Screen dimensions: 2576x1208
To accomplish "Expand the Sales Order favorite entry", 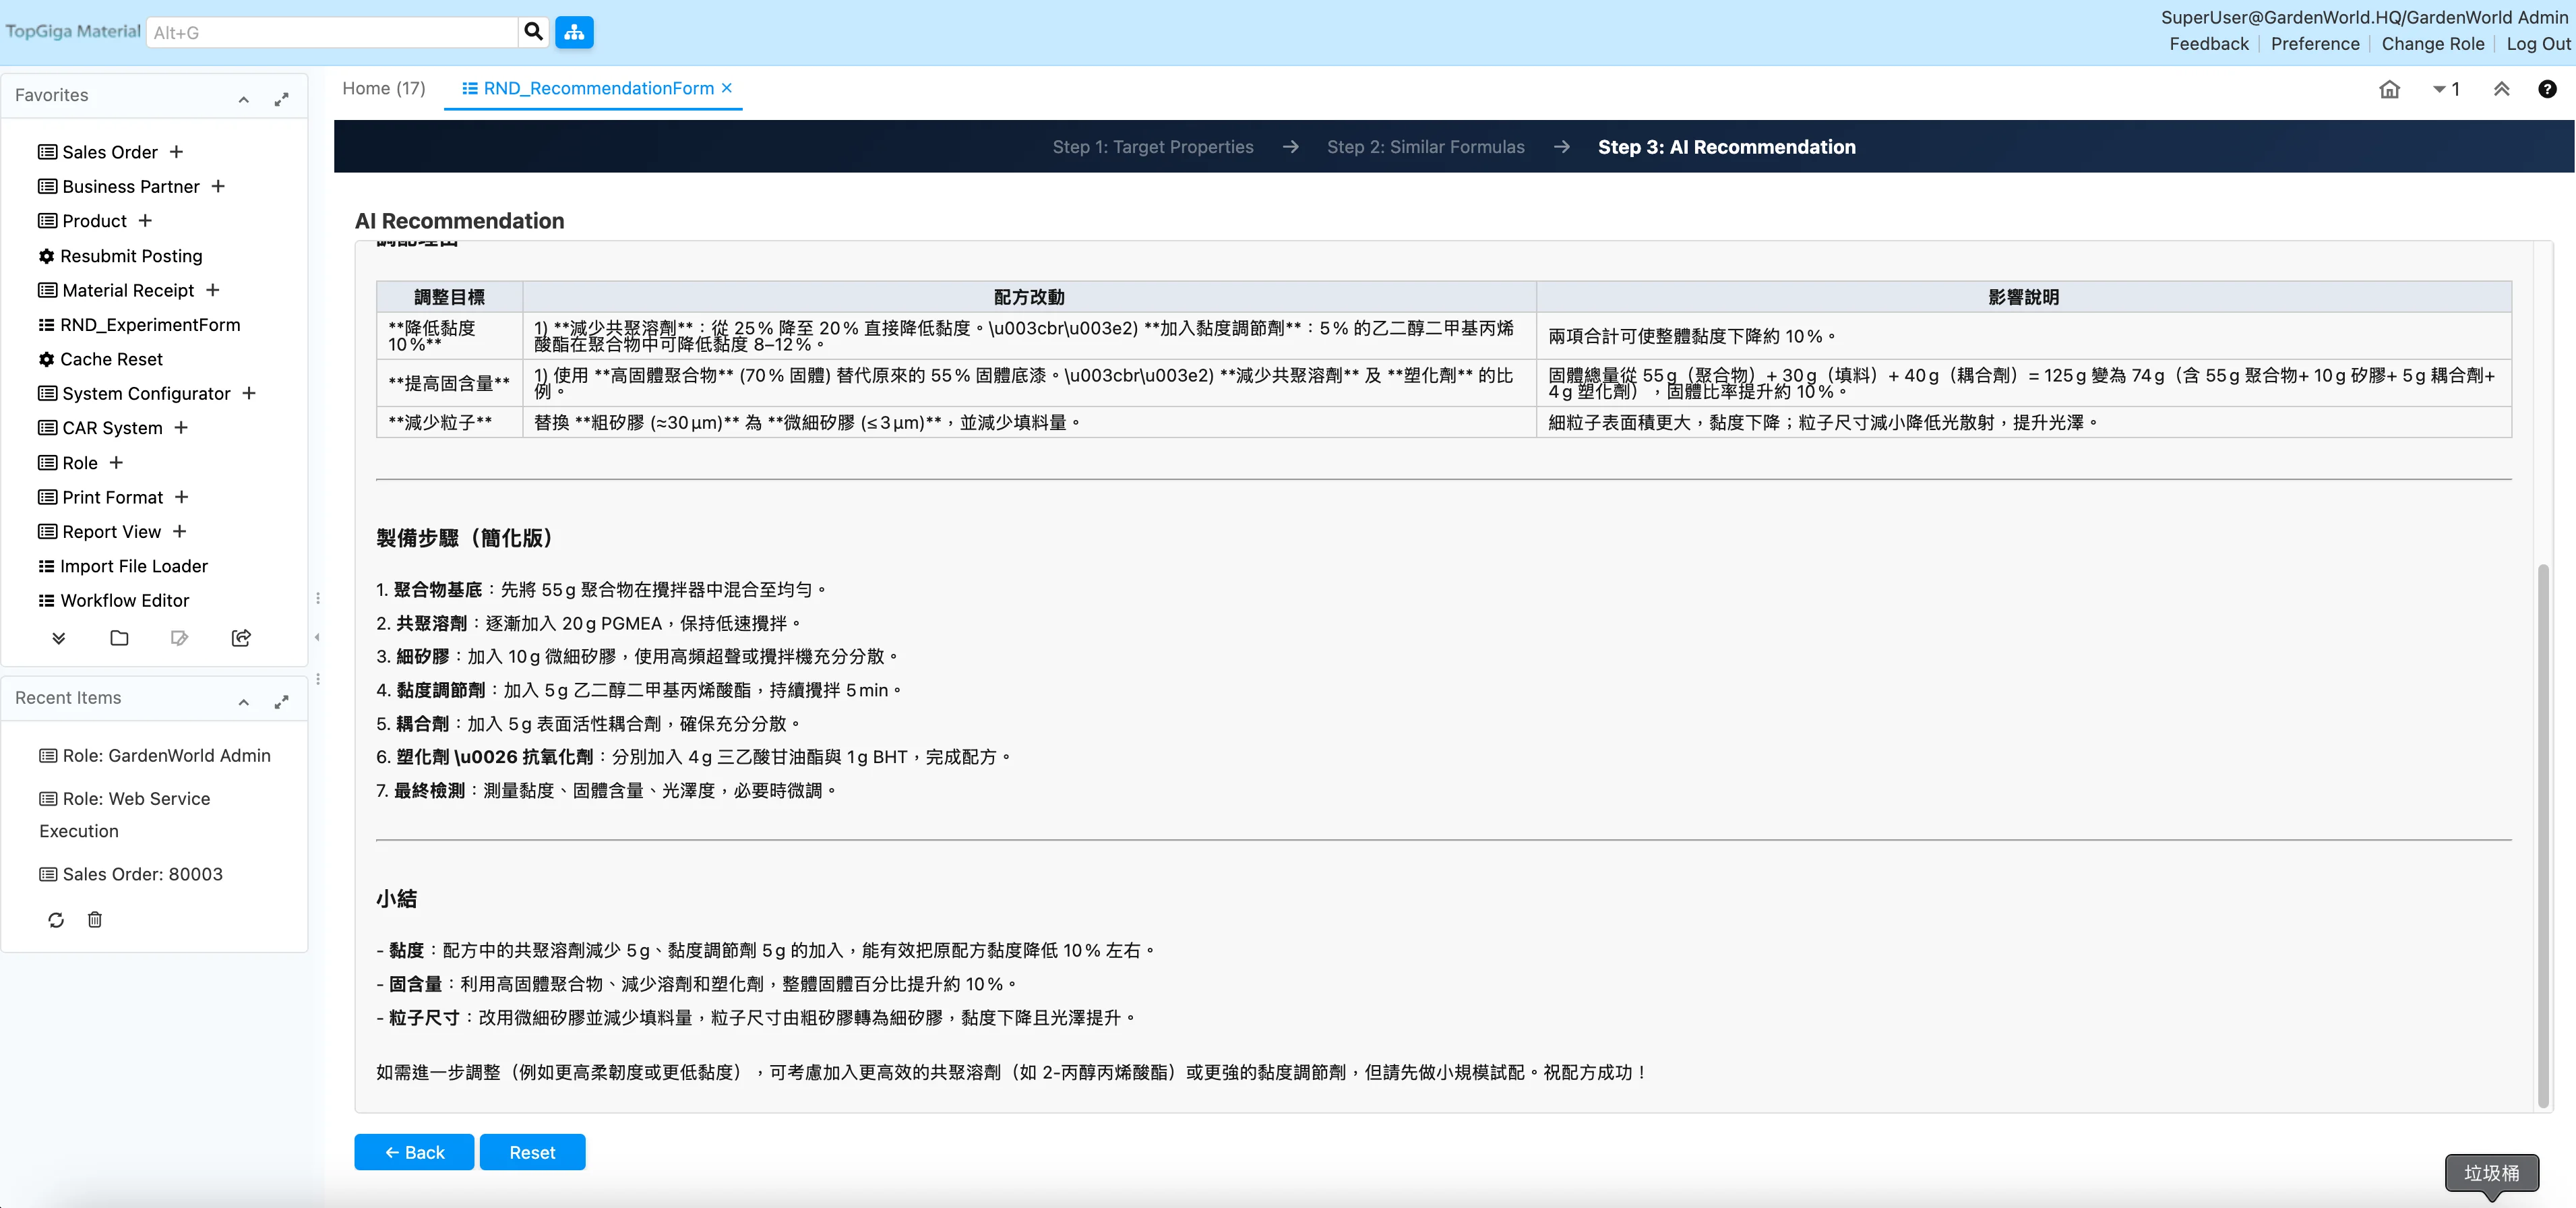I will tap(176, 151).
